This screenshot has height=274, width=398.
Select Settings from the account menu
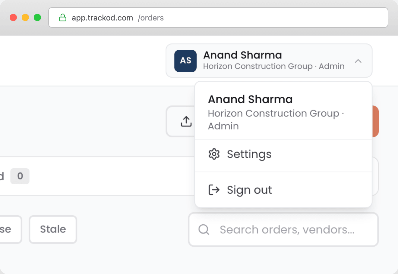(x=249, y=154)
